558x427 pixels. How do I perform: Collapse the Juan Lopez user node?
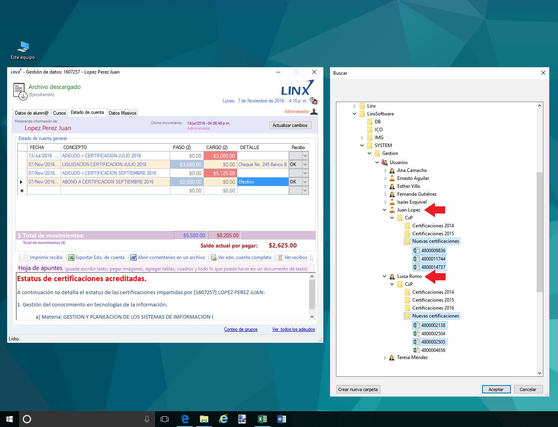[x=384, y=210]
